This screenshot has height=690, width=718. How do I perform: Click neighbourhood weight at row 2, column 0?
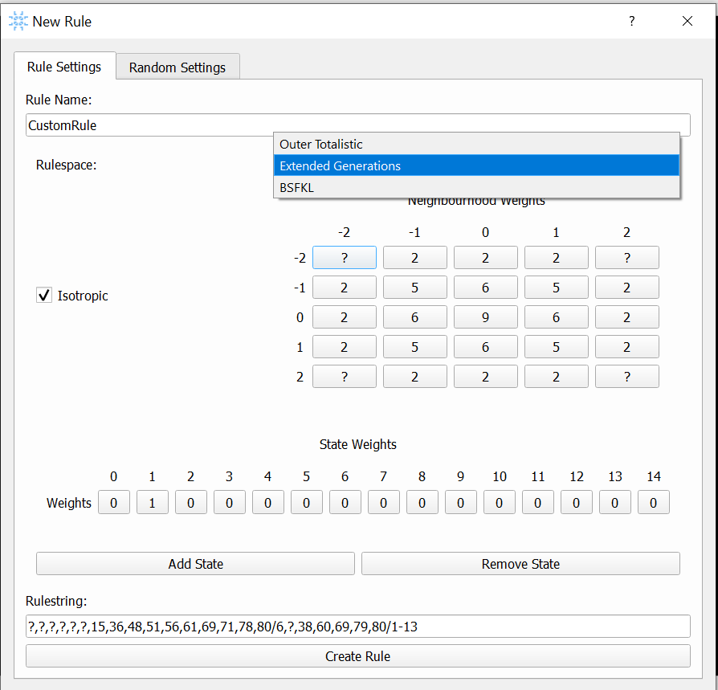tap(485, 377)
